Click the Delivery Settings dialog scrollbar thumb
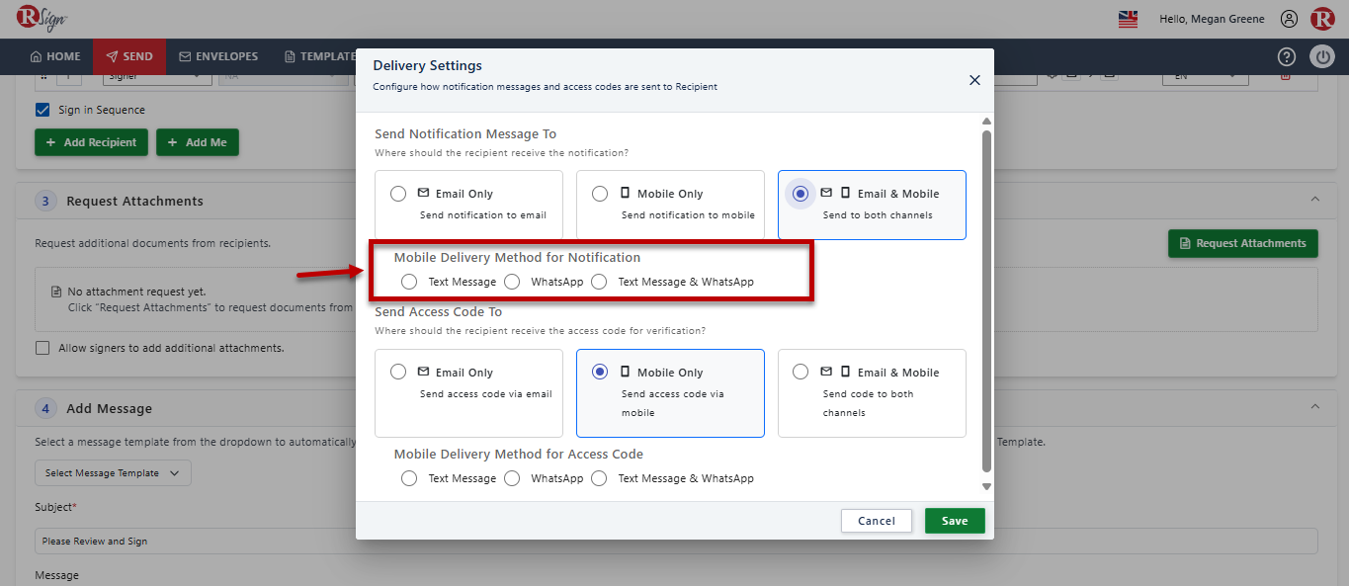Viewport: 1349px width, 586px height. (x=985, y=300)
